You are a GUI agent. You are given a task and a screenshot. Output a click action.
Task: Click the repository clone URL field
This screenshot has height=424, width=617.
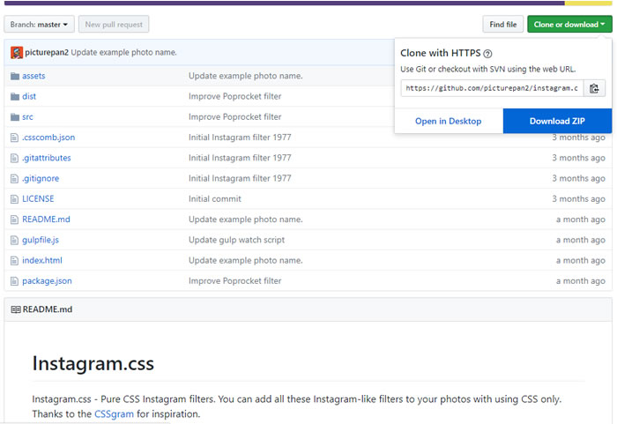coord(492,88)
